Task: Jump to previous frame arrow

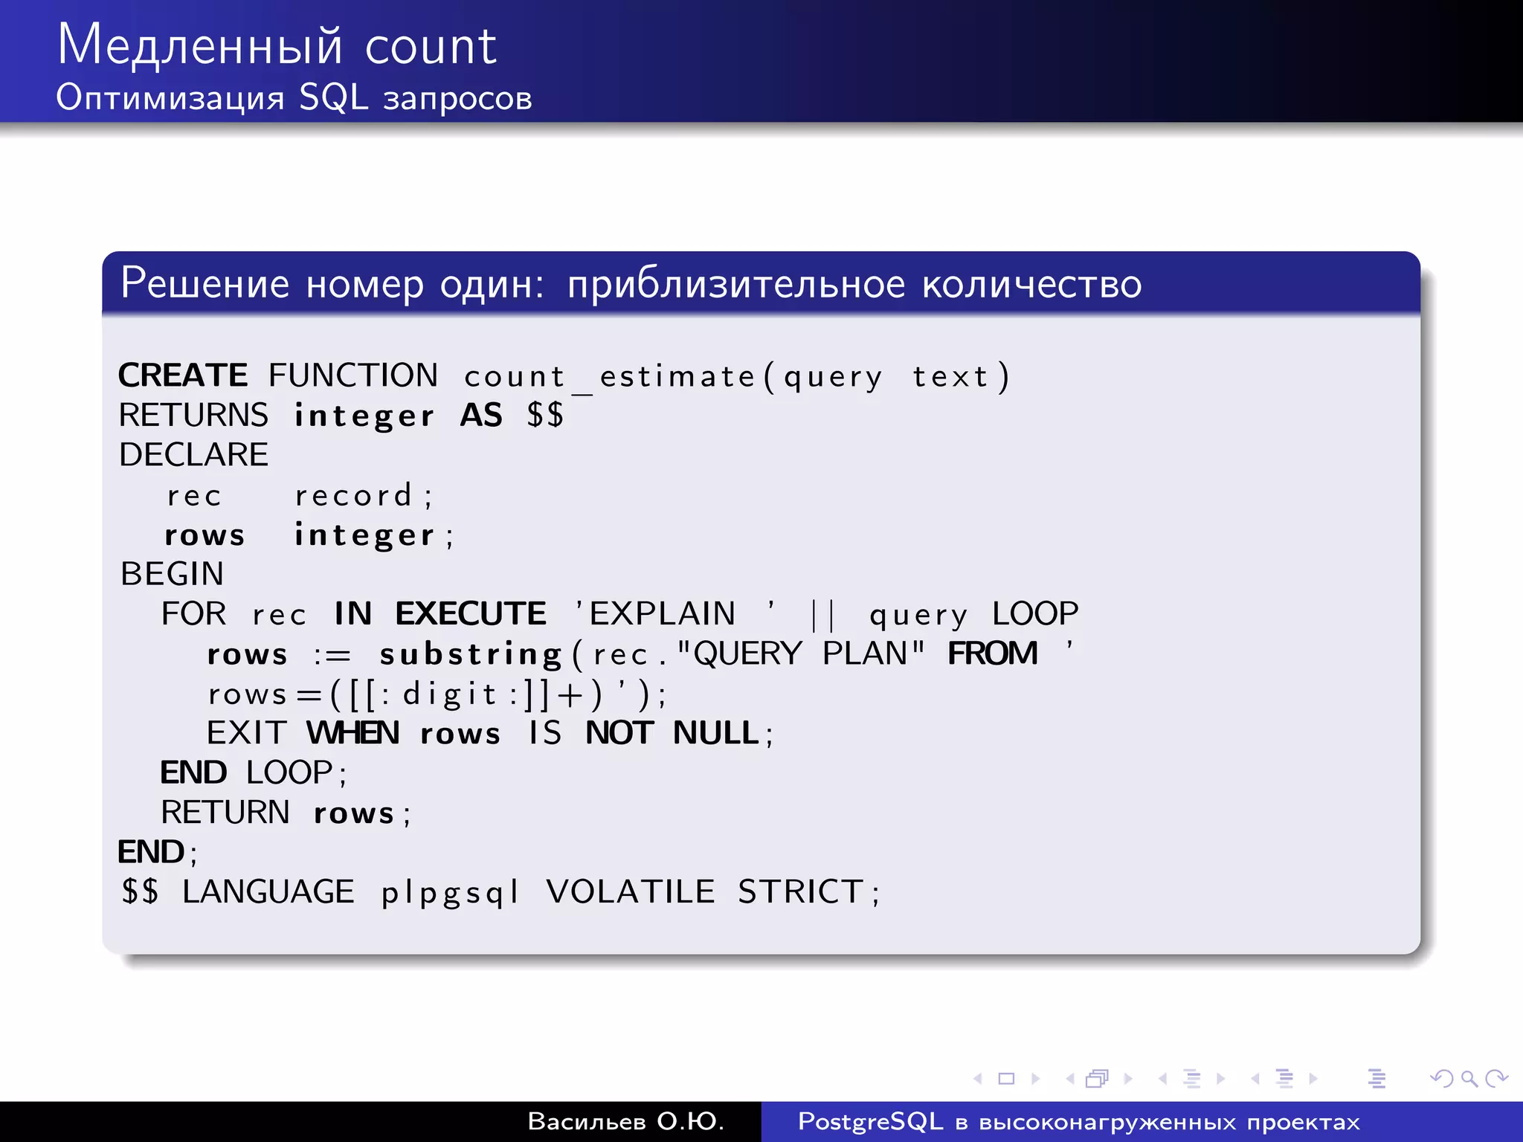Action: (x=1070, y=1078)
